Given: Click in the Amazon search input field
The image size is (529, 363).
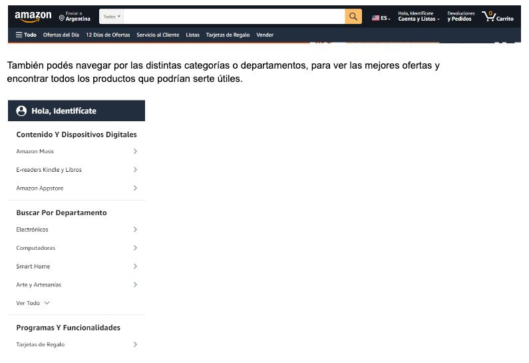Looking at the screenshot, I should (x=234, y=17).
